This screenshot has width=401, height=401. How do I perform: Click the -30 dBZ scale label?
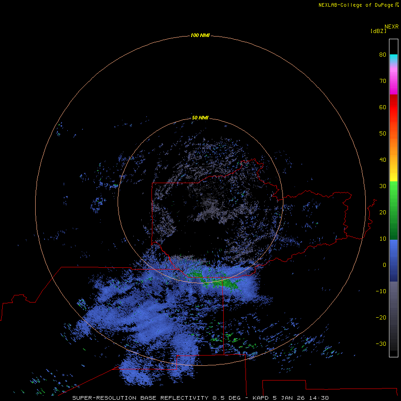click(381, 344)
